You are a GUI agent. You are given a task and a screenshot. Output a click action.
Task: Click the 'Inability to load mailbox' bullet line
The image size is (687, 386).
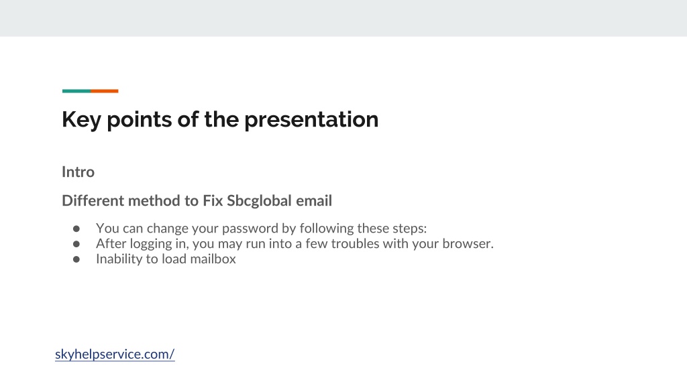[166, 259]
